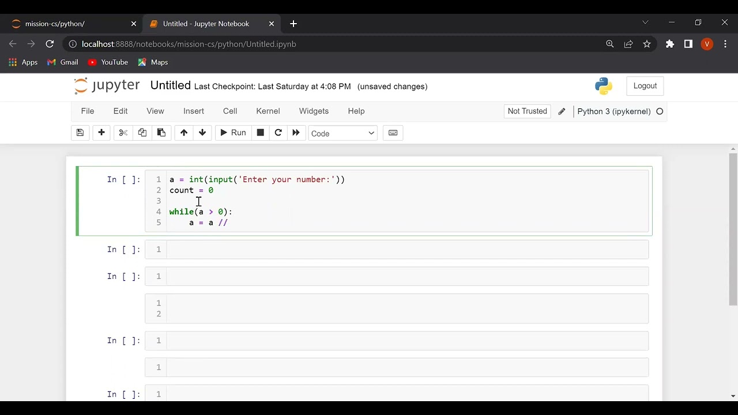Open the zoom magnifier icon
738x415 pixels.
coord(609,44)
